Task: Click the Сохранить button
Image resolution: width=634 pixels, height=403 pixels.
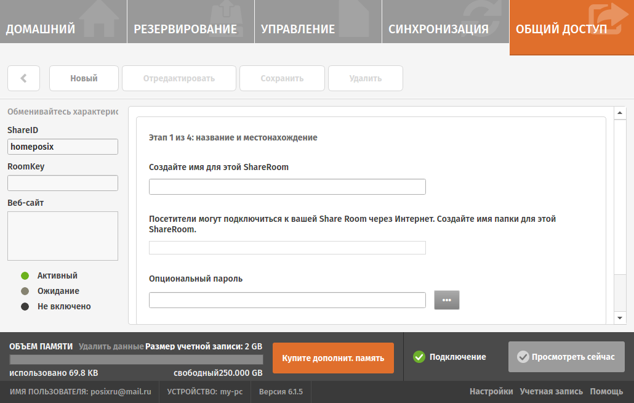Action: coord(282,78)
